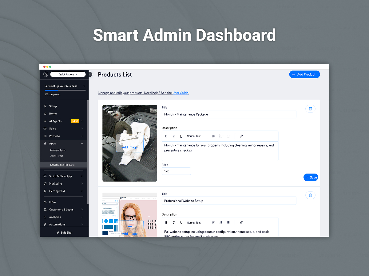Click numbered list icon in Website Setup description
This screenshot has width=369, height=276.
[x=221, y=223]
